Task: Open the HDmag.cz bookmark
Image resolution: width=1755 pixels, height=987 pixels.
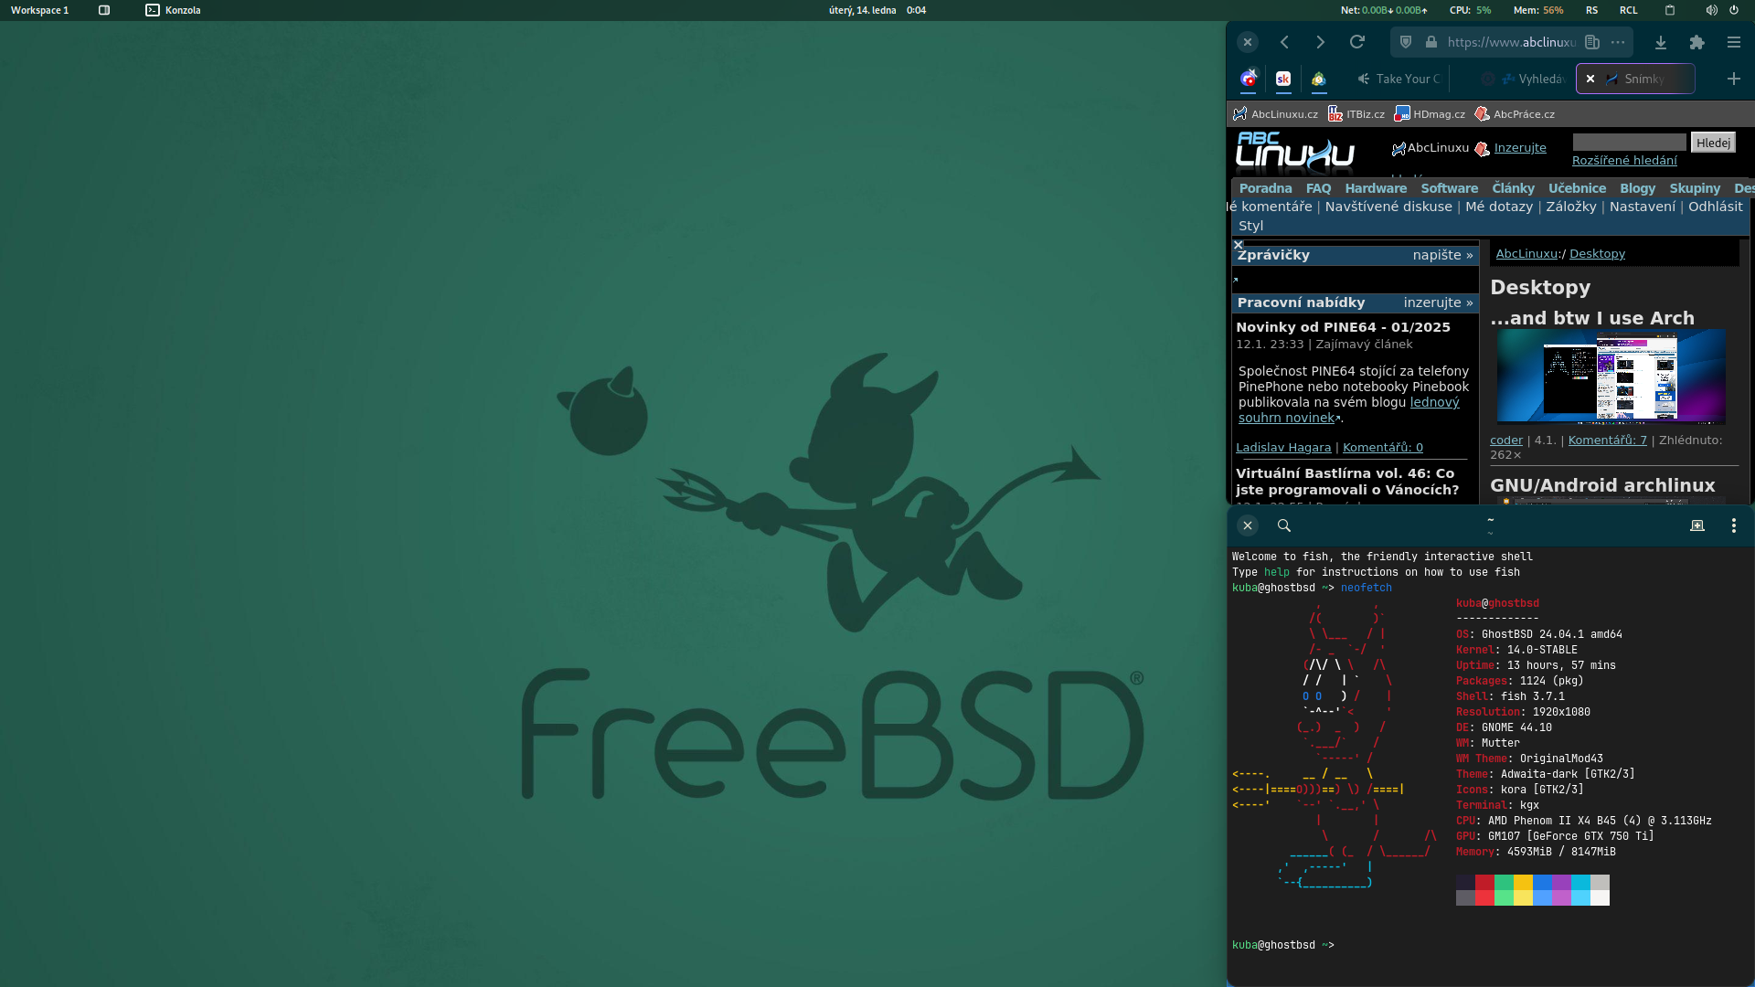Action: [x=1431, y=114]
